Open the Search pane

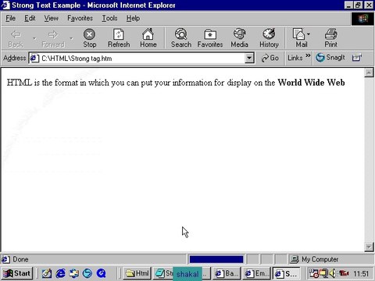point(181,38)
